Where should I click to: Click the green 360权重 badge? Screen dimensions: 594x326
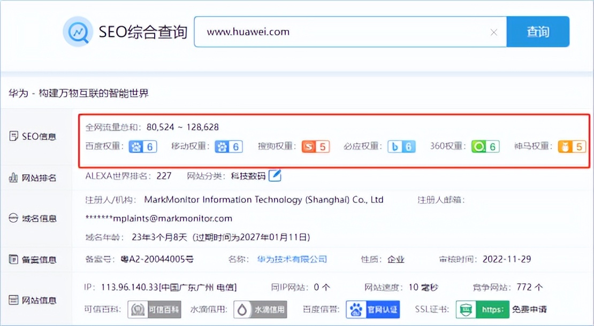point(485,146)
